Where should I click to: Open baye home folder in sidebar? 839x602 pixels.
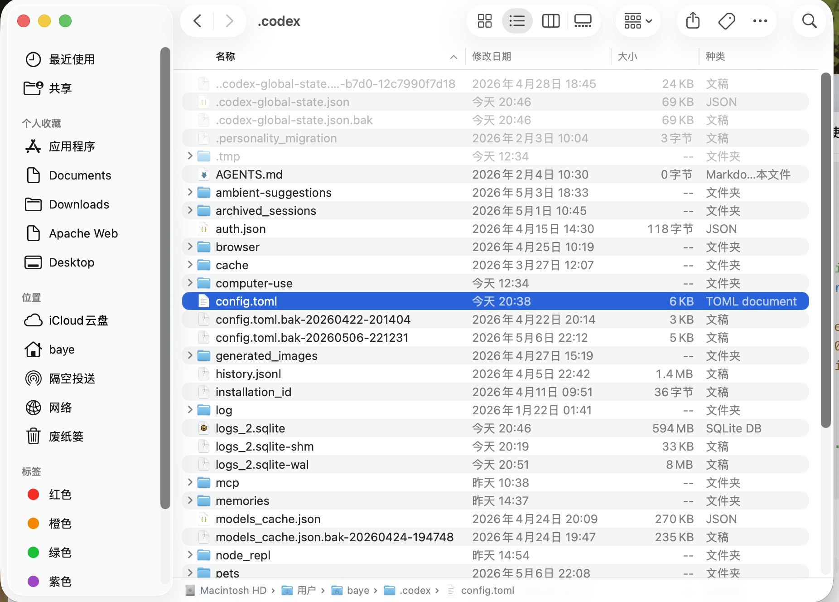coord(49,350)
